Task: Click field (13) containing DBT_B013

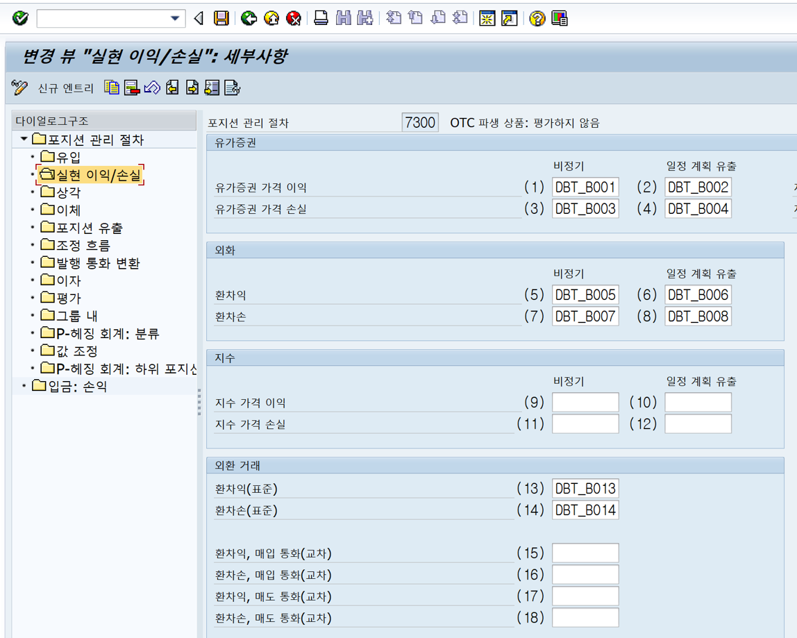Action: coord(585,489)
